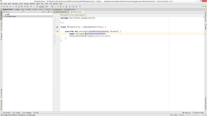Click the java breadcrumb in navigation bar

35,9
